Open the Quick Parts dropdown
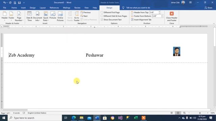 [46, 16]
